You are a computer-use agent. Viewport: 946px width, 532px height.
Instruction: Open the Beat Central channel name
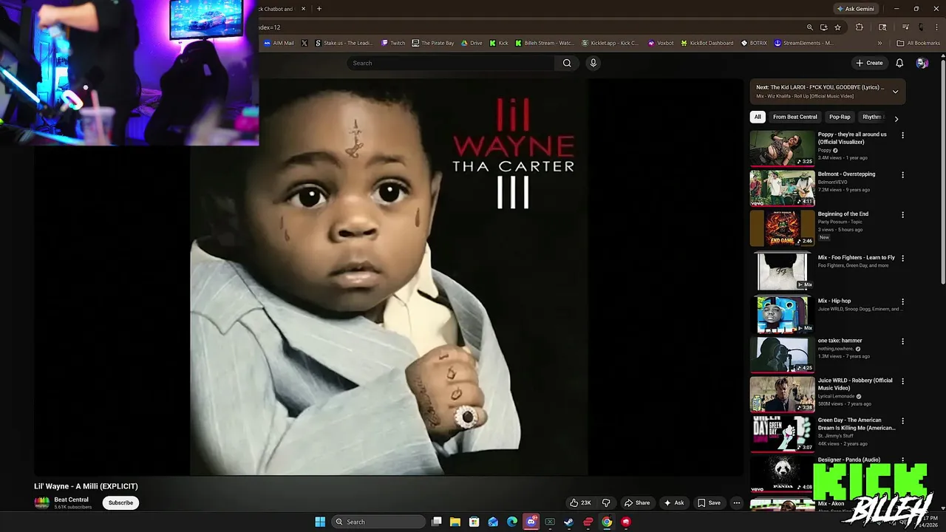pos(71,499)
